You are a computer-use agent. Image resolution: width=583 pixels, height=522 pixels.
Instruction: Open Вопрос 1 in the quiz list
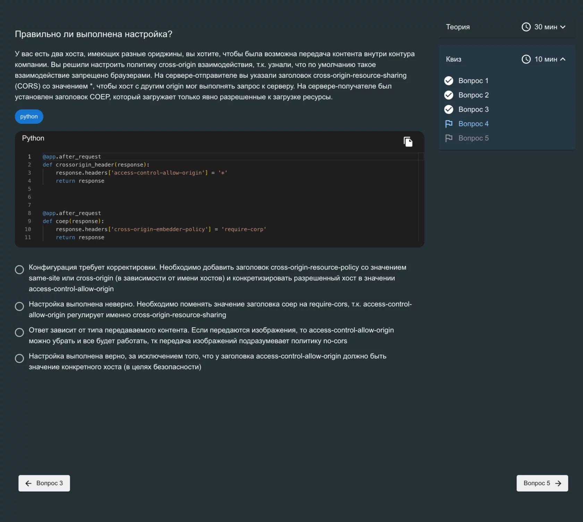click(473, 81)
